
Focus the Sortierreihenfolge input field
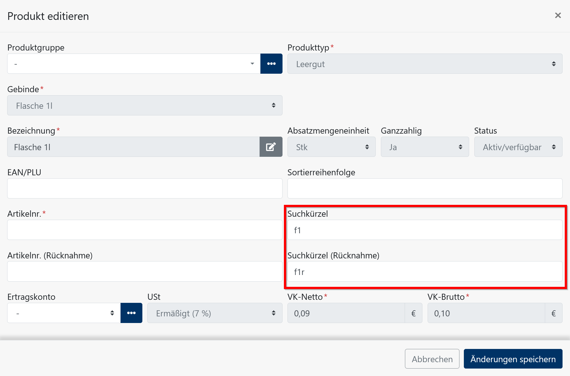pyautogui.click(x=425, y=189)
